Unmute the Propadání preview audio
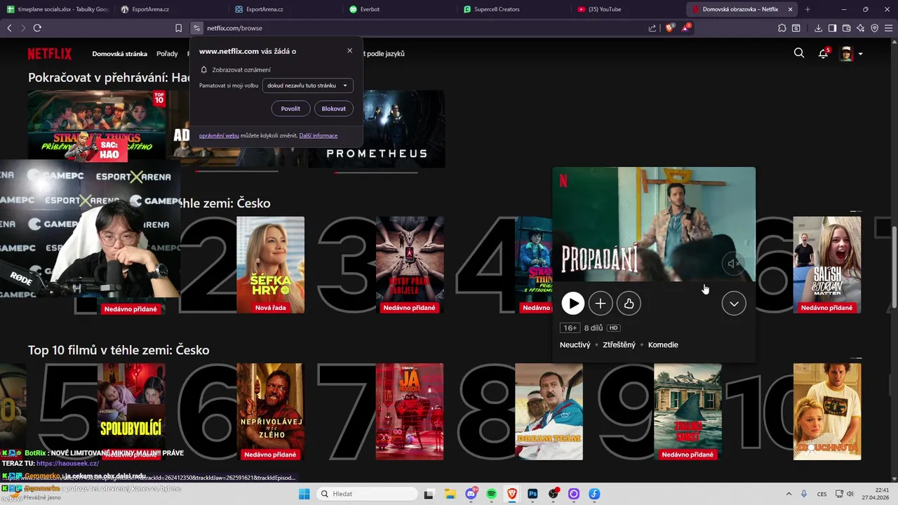 pos(734,264)
